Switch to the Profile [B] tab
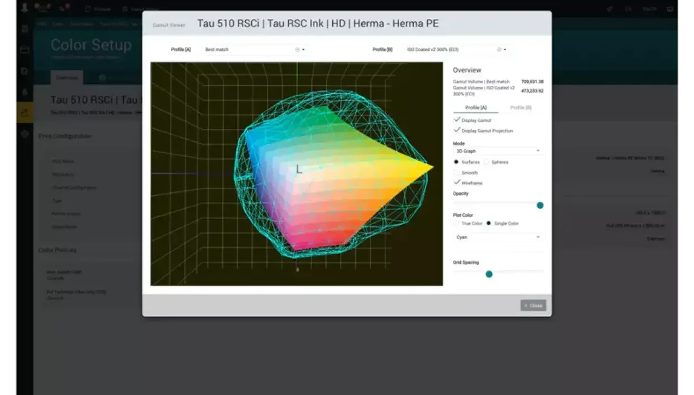Screen dimensions: 694x395 click(x=521, y=108)
